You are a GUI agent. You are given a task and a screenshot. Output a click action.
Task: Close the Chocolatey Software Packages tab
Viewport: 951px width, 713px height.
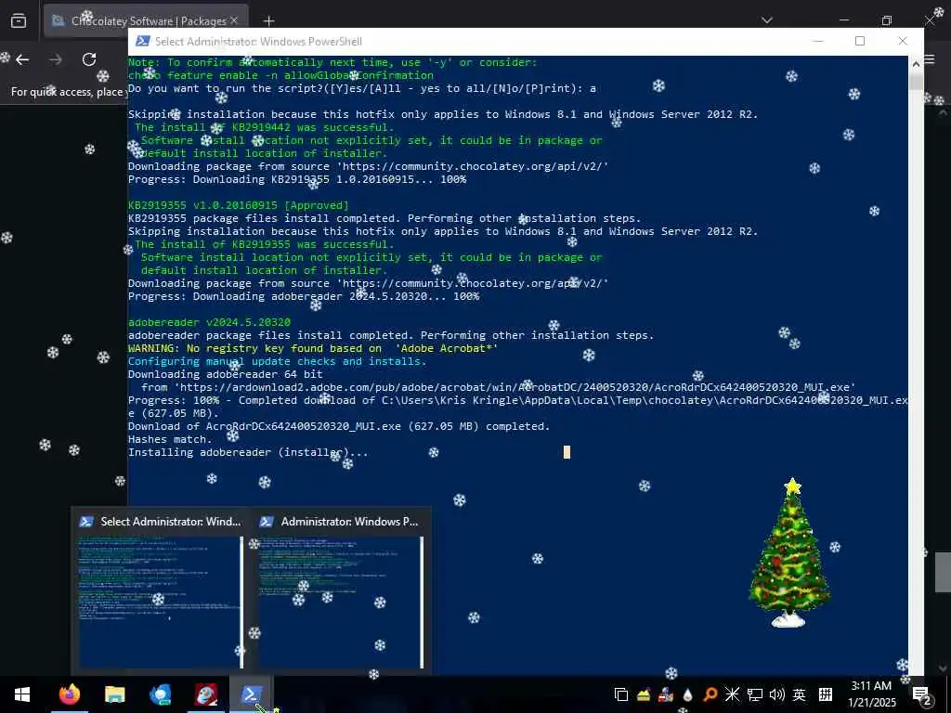234,20
